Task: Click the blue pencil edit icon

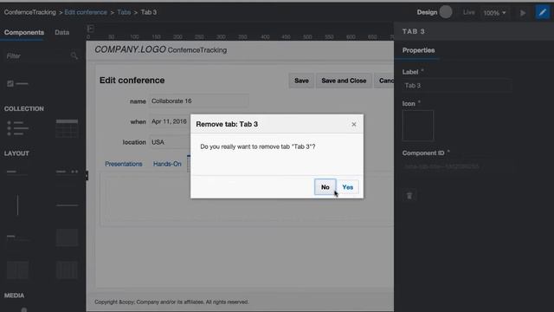Action: pos(543,12)
